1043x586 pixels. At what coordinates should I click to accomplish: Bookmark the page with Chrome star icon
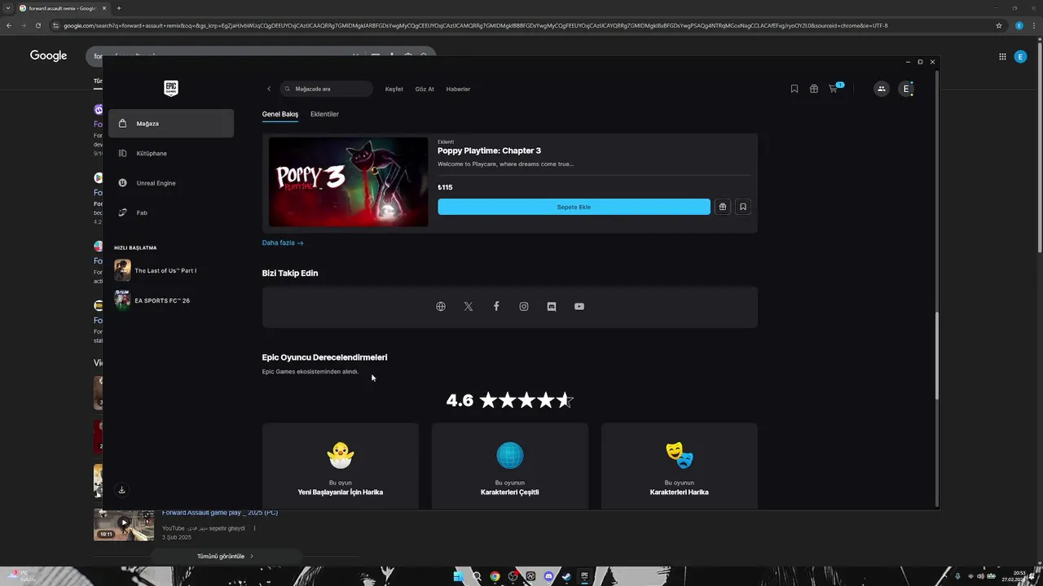(999, 25)
